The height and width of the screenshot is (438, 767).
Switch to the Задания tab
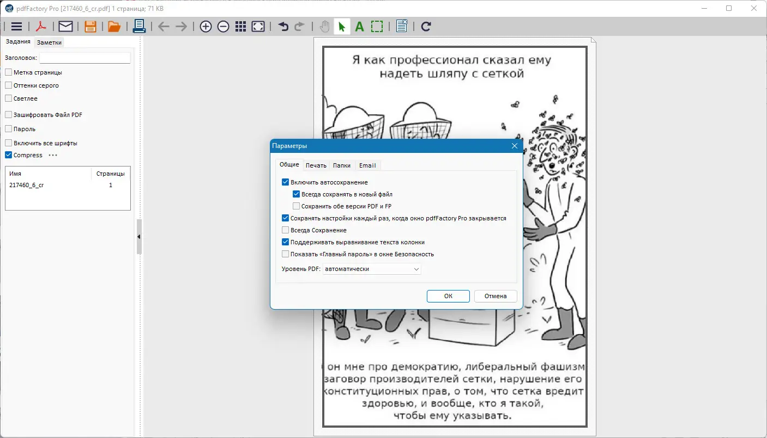[18, 42]
